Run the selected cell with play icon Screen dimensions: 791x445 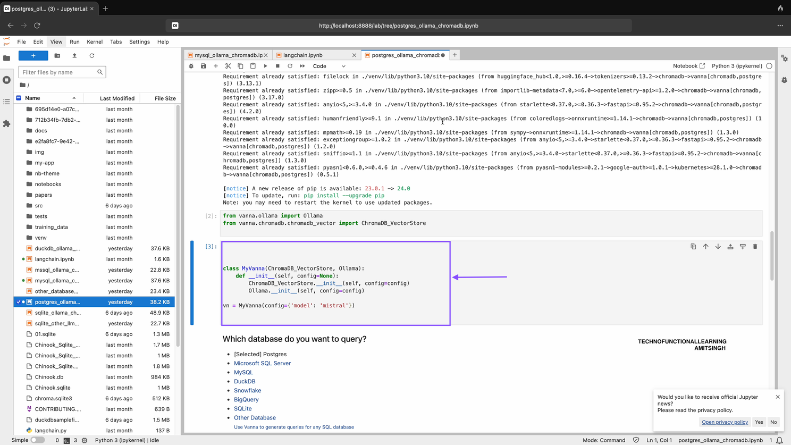coord(265,66)
